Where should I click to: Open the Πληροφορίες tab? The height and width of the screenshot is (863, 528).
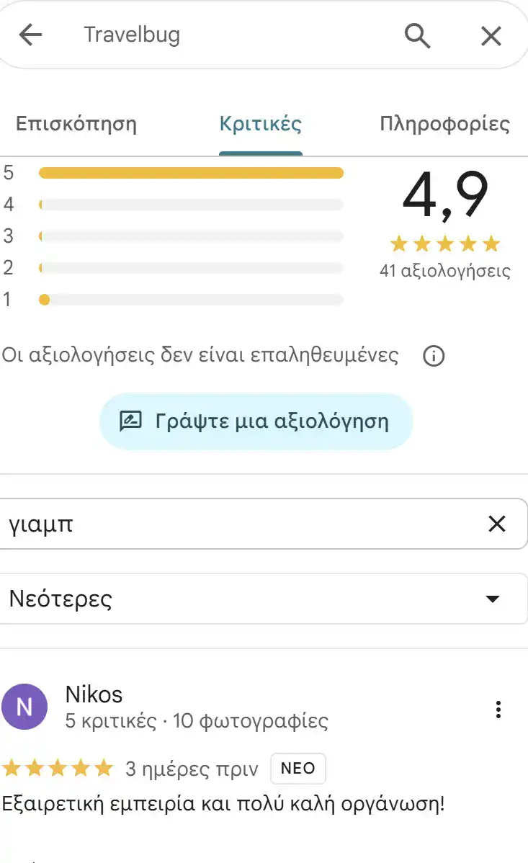click(447, 124)
